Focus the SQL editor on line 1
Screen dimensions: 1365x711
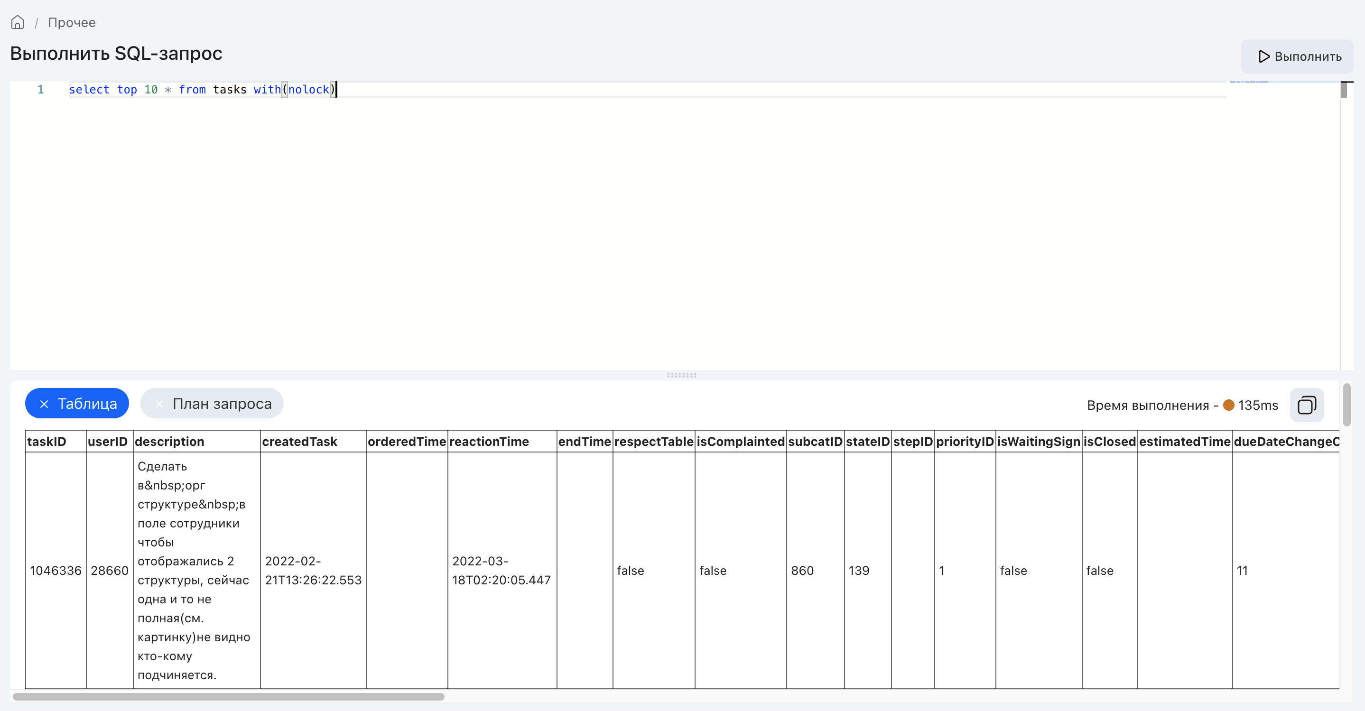(x=647, y=90)
